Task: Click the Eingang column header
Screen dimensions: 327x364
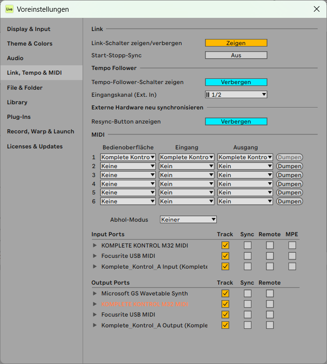Action: pos(187,147)
